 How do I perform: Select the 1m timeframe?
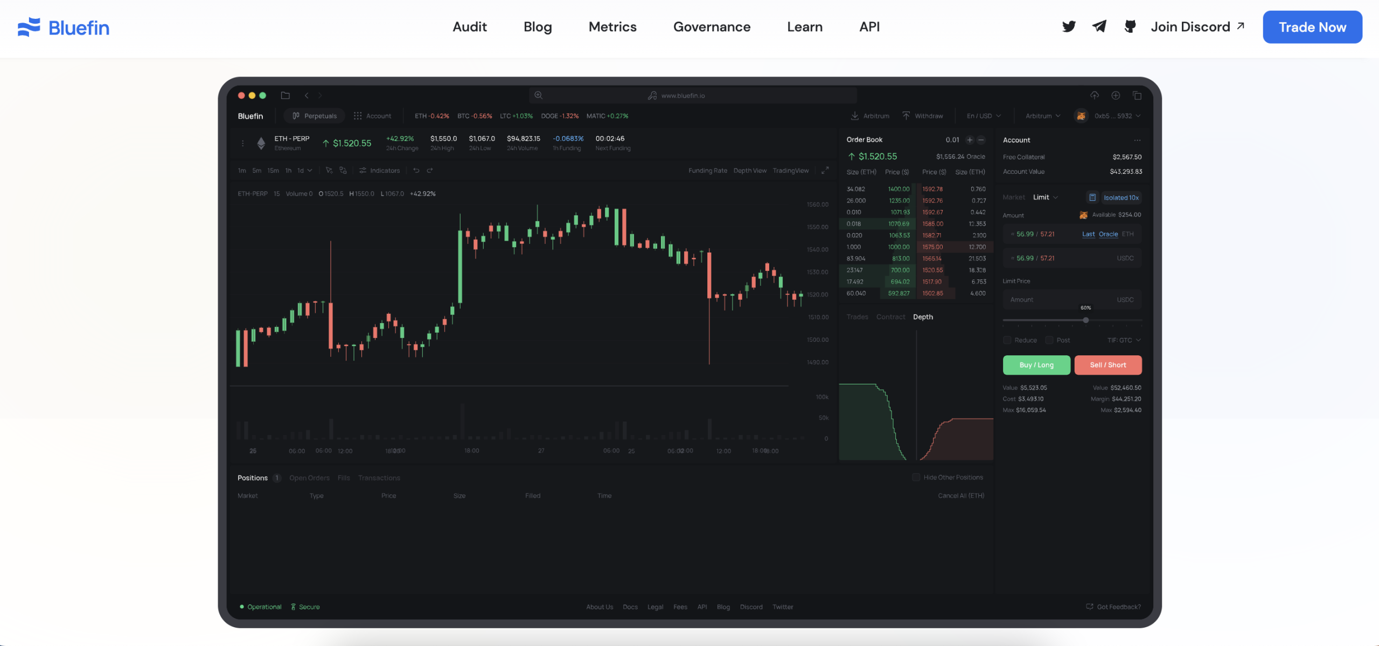coord(242,171)
